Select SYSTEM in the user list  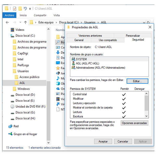click(81, 59)
